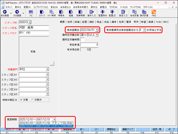Switch to the NEO tab
The height and width of the screenshot is (134, 178).
pos(165,22)
